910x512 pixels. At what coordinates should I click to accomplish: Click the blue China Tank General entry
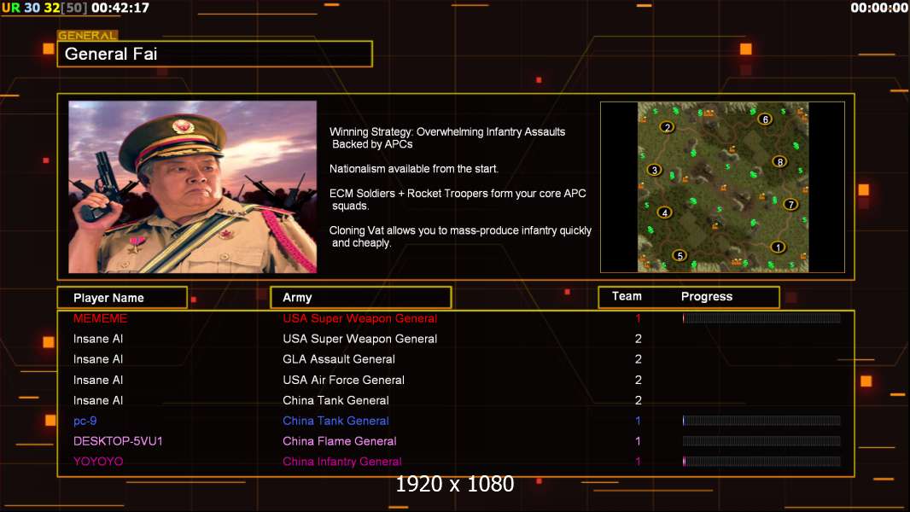coord(335,421)
